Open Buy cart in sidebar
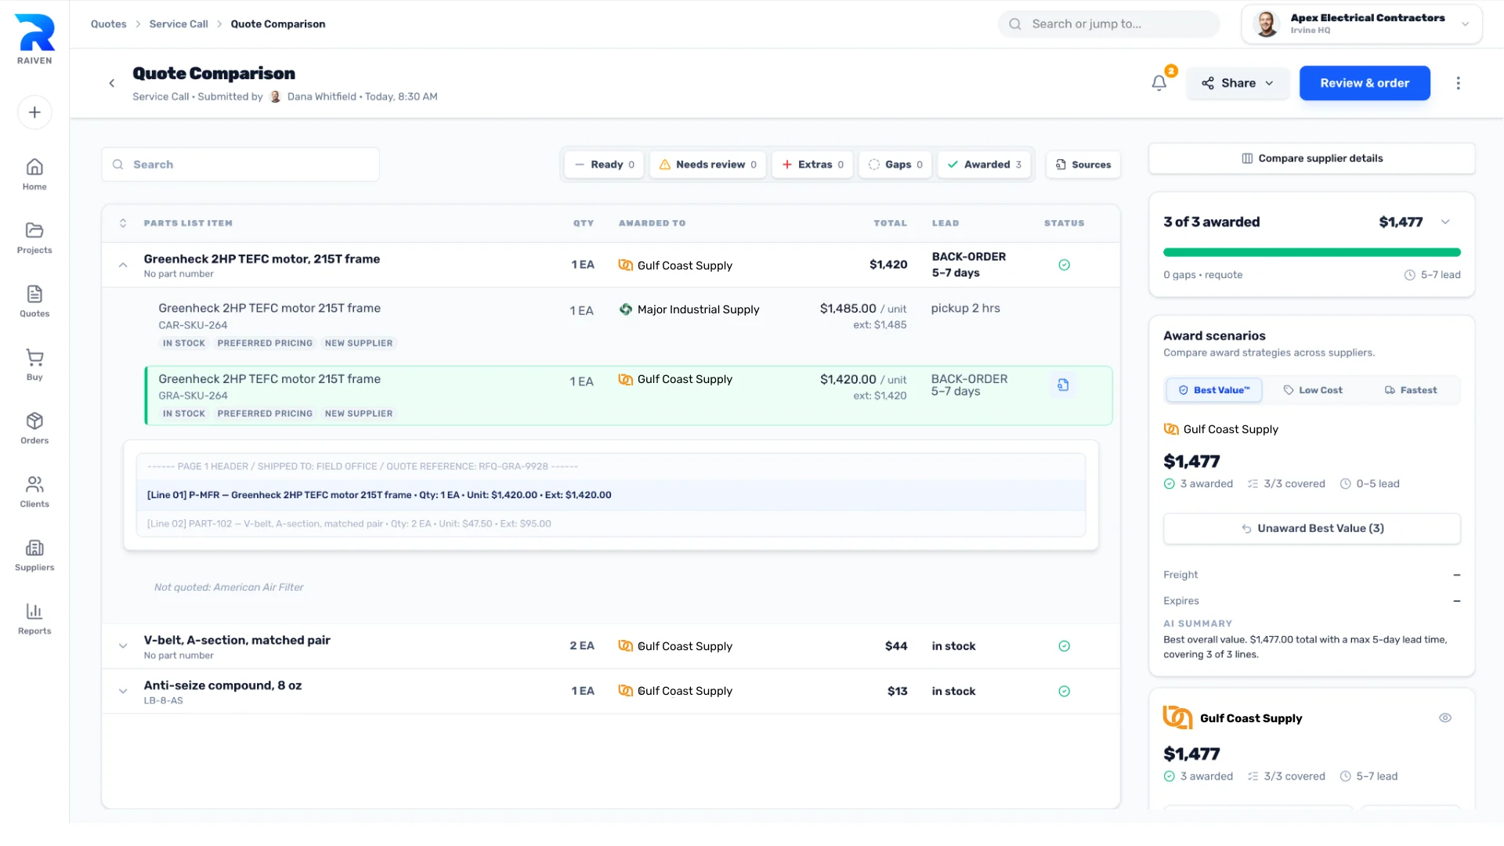The width and height of the screenshot is (1504, 846). pos(34,364)
